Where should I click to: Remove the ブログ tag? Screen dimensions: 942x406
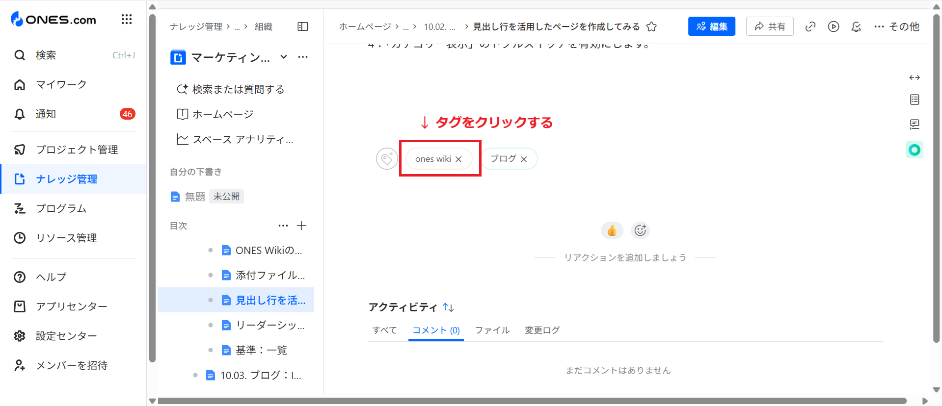pyautogui.click(x=524, y=159)
